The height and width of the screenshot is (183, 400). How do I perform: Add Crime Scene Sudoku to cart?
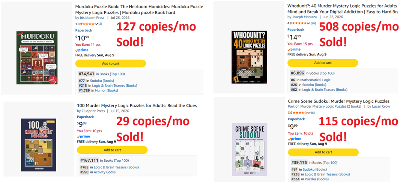pos(323,152)
